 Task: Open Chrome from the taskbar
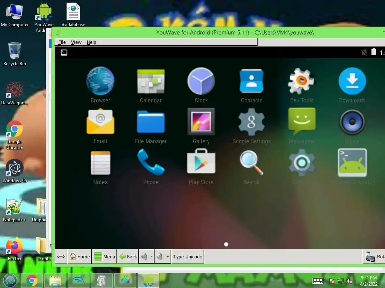coord(32,280)
